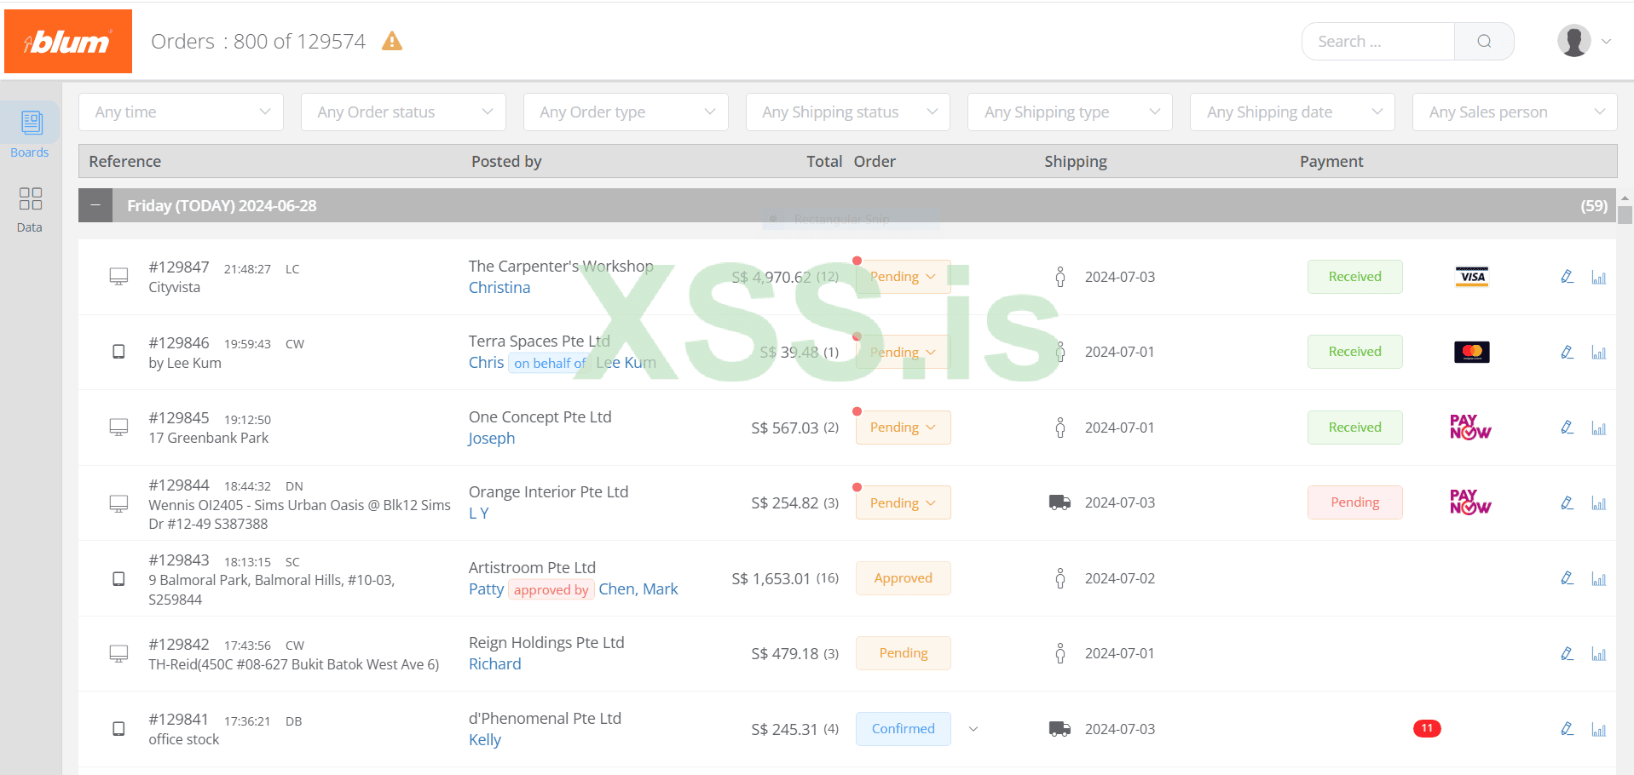Open the Christina poster link
This screenshot has height=775, width=1634.
click(499, 288)
